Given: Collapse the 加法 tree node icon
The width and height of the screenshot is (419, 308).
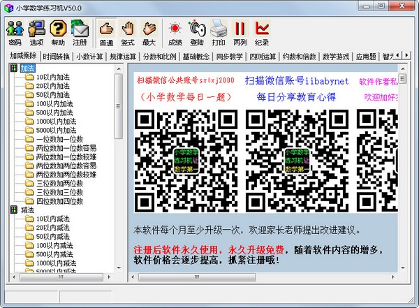Looking at the screenshot, I should (14, 68).
